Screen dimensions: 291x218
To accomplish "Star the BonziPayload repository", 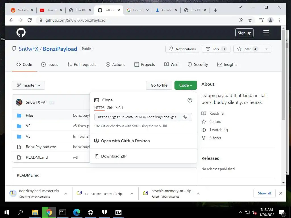I will 248,49.
